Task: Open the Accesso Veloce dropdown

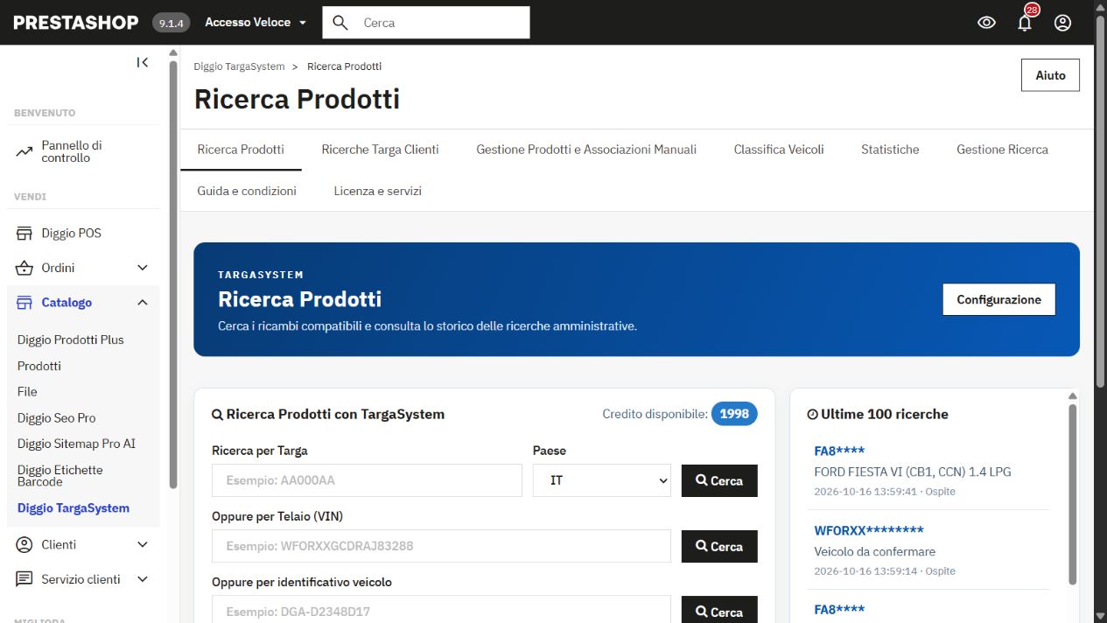Action: (x=256, y=23)
